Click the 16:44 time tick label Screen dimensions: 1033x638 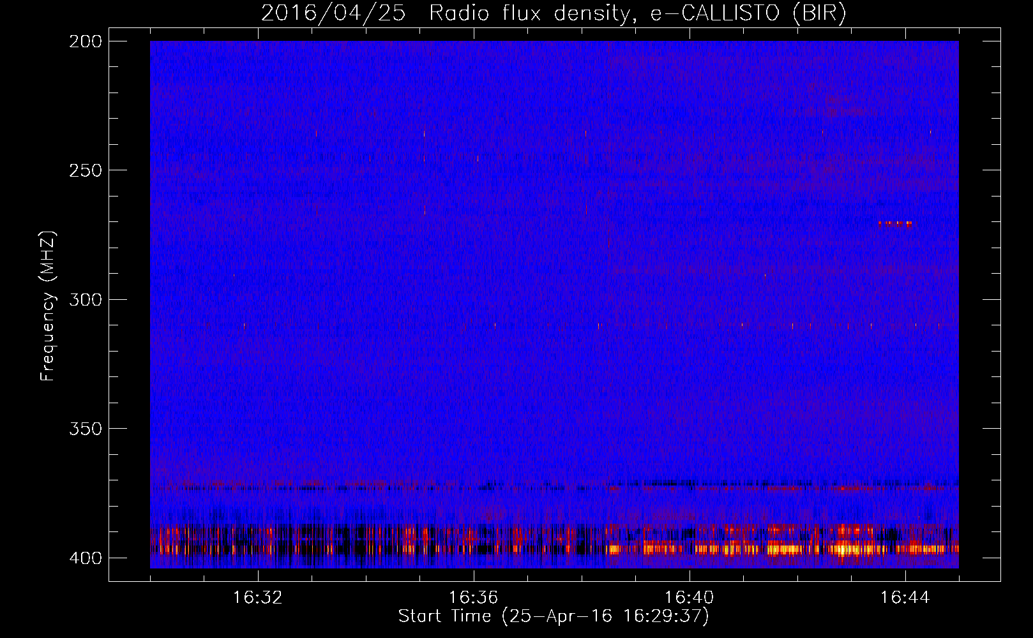(905, 598)
